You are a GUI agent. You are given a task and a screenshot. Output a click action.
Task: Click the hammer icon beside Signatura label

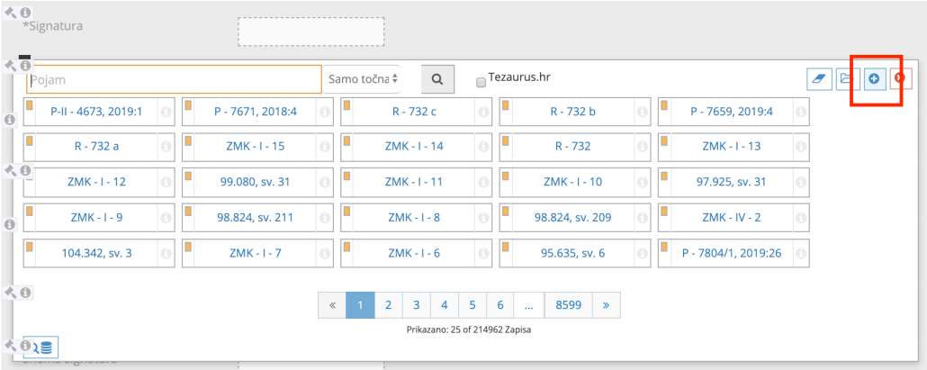[x=11, y=12]
